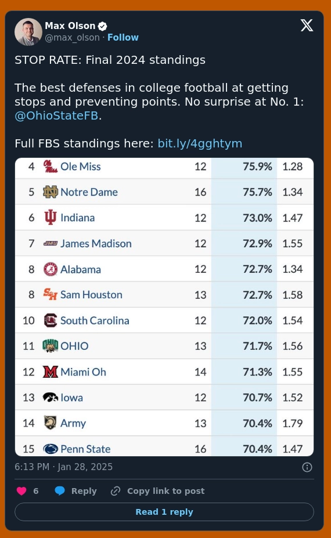Image resolution: width=331 pixels, height=538 pixels.
Task: Click the Notre Dame team logo
Action: tap(50, 192)
